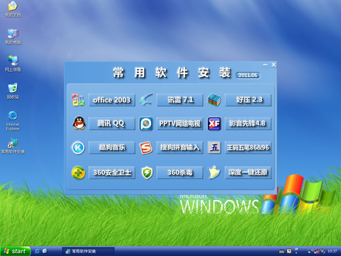Click the 360 Safe Guard plus icon

[x=78, y=173]
